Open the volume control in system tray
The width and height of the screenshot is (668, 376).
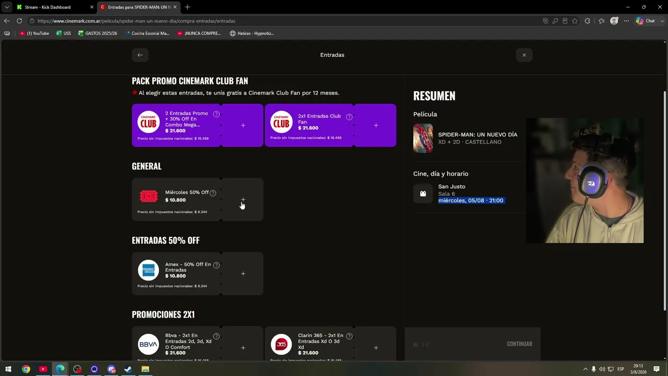coord(602,369)
